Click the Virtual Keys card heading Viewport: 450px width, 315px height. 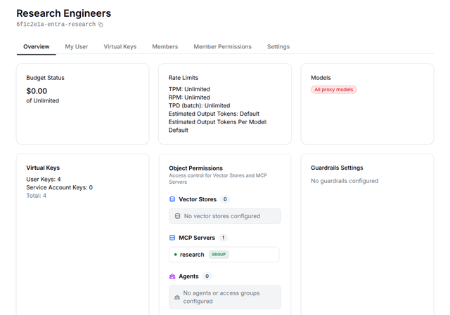[43, 168]
